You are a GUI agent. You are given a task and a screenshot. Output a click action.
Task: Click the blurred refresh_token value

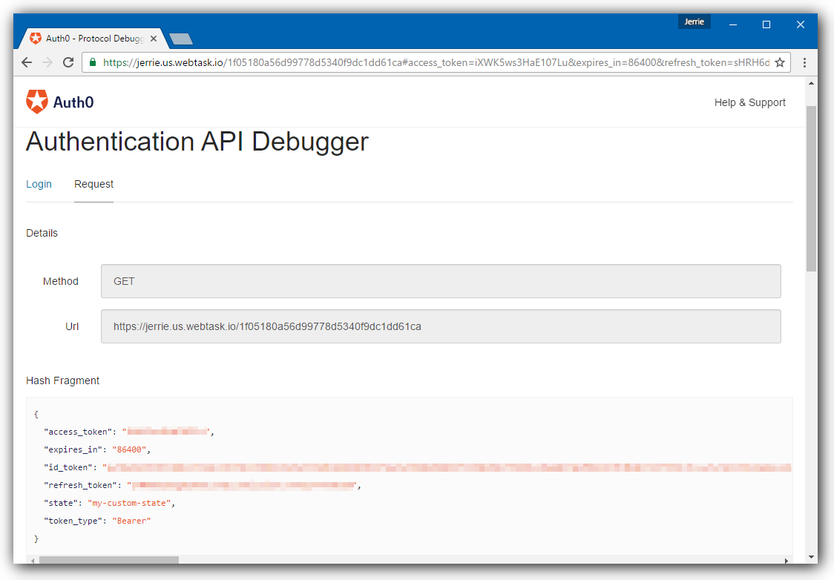point(243,485)
